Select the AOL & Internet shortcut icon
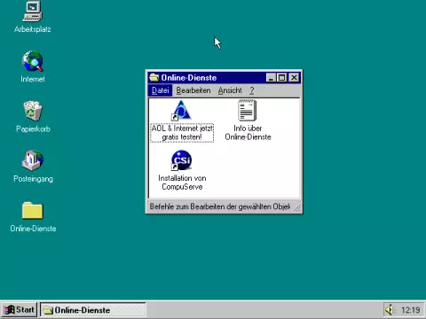 [181, 111]
